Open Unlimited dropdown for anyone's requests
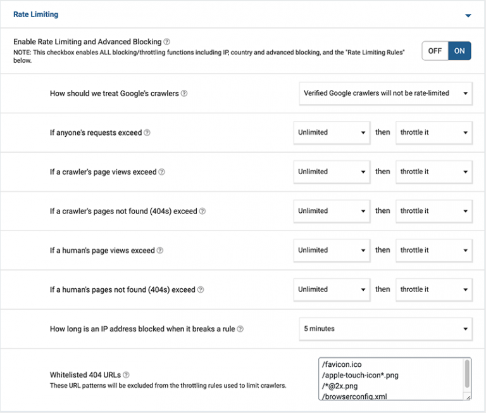Viewport: 486px width, 413px height. pos(332,132)
